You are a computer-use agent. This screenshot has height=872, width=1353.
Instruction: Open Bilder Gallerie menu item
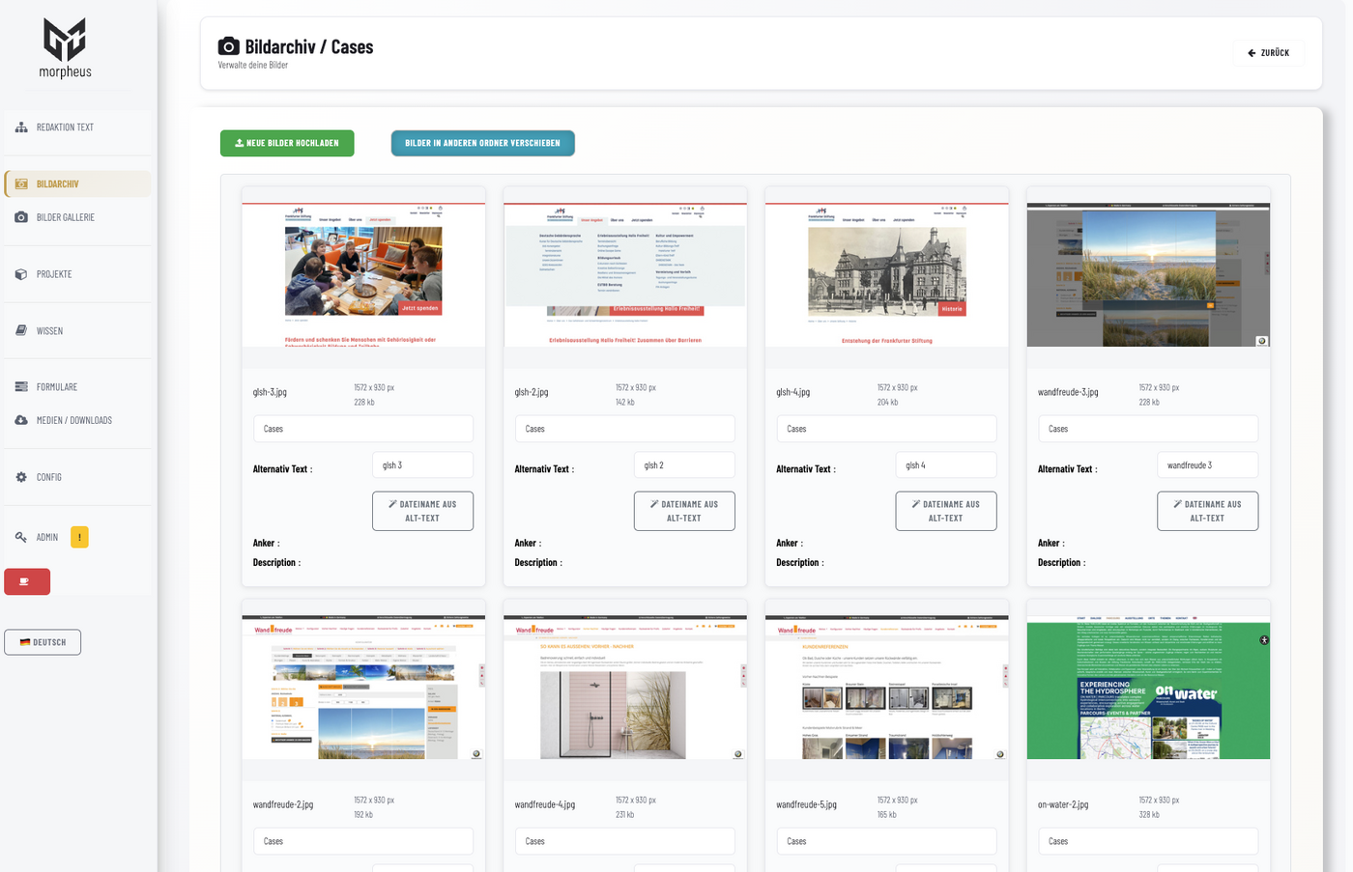point(77,217)
